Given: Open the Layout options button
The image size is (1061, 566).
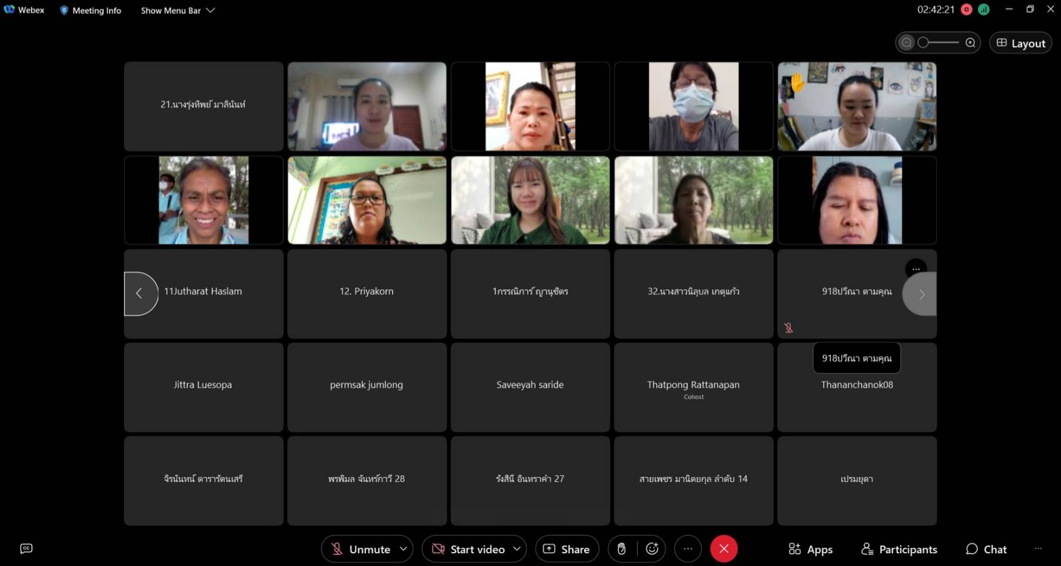Looking at the screenshot, I should point(1021,43).
